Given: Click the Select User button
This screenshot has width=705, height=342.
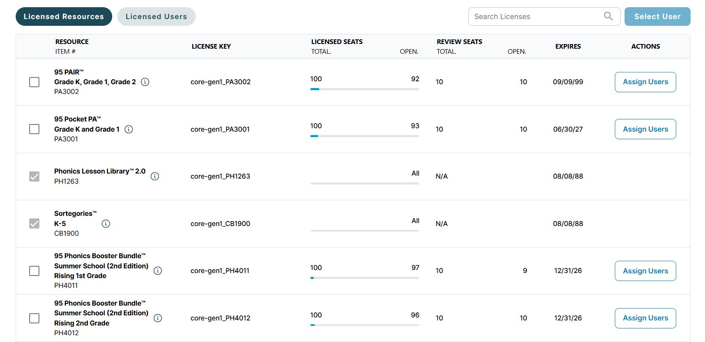Looking at the screenshot, I should pos(657,17).
